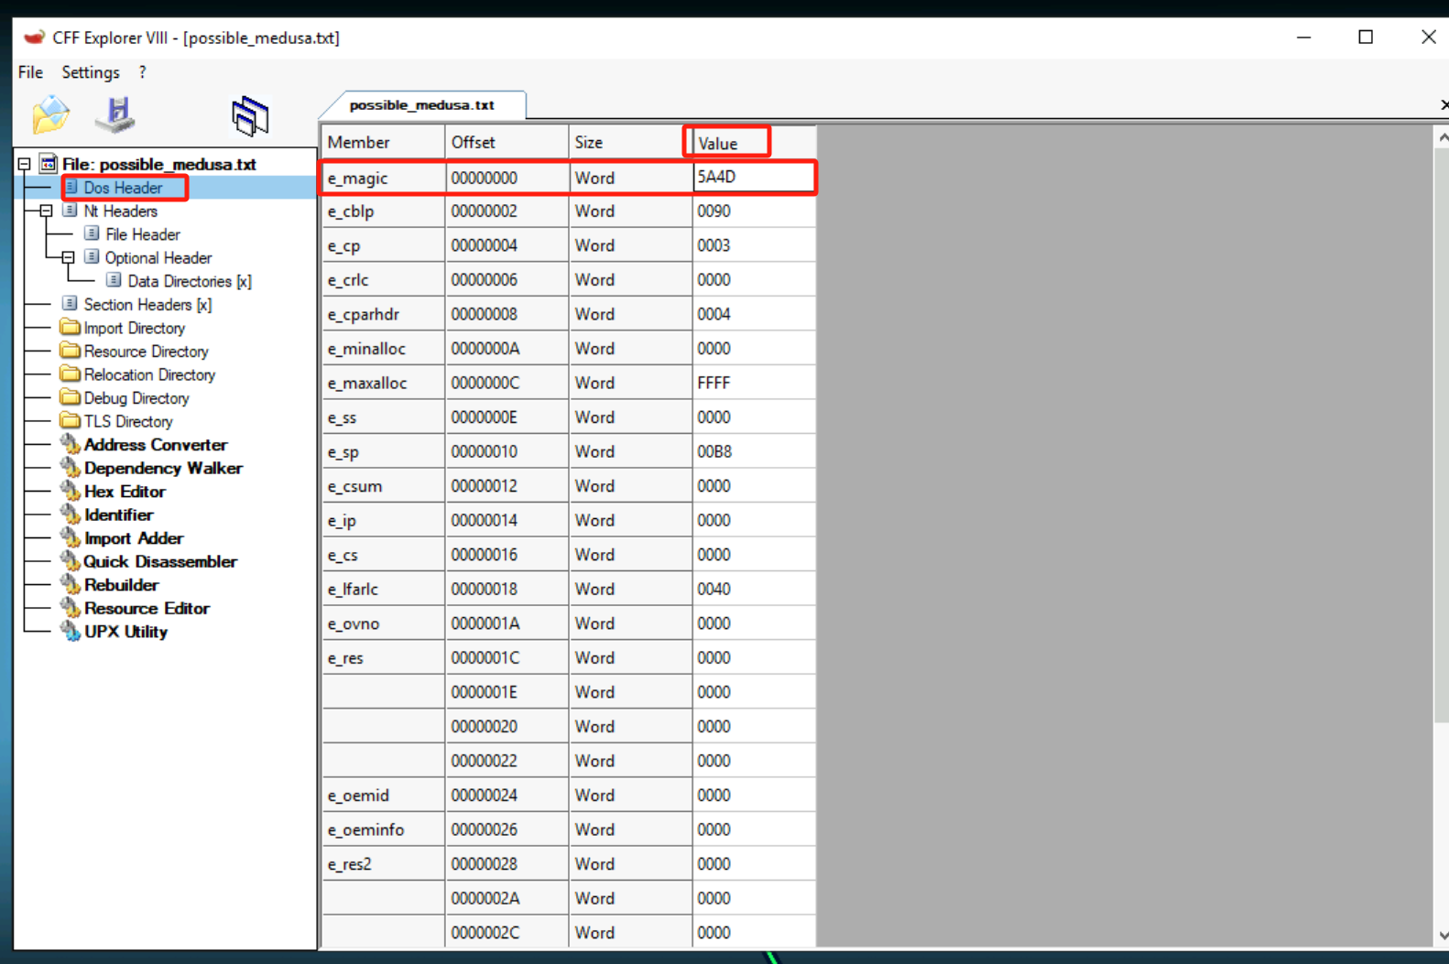Select Dos Header in the tree
The height and width of the screenshot is (964, 1449).
[x=123, y=188]
